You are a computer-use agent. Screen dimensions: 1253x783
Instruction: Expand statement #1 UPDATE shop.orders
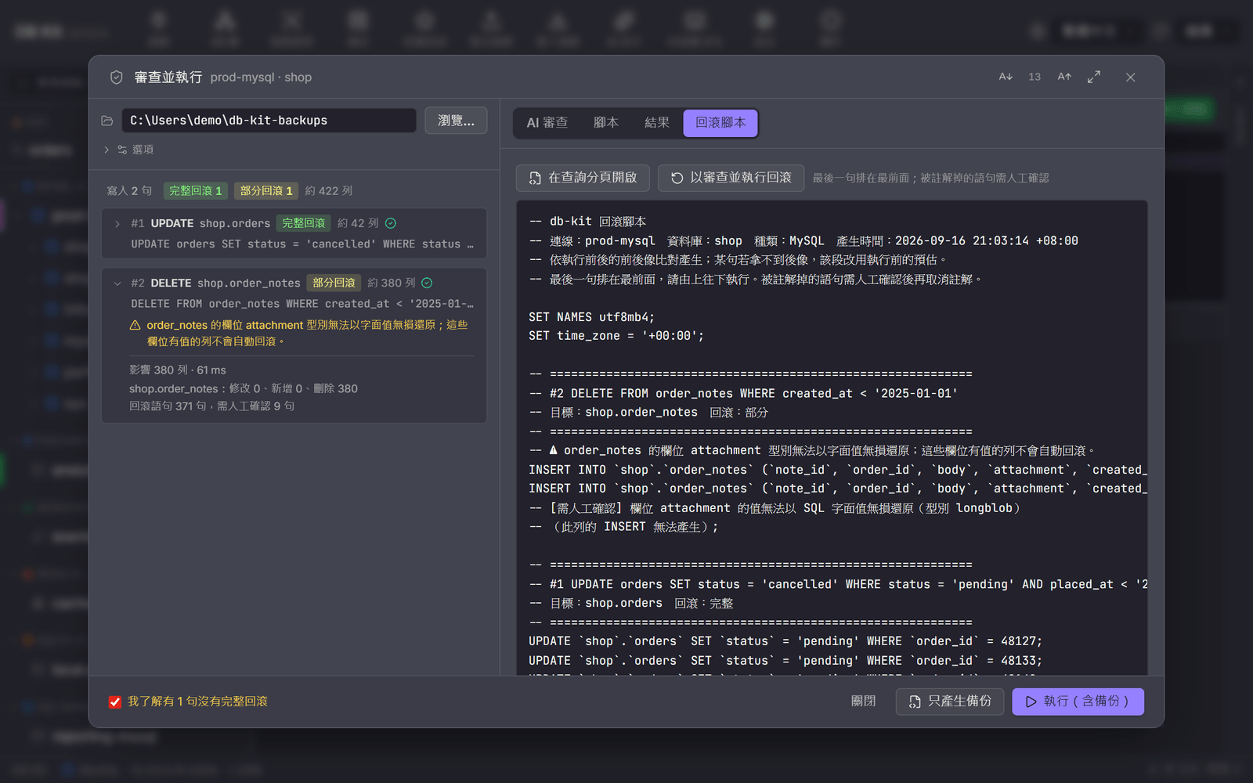pos(117,224)
